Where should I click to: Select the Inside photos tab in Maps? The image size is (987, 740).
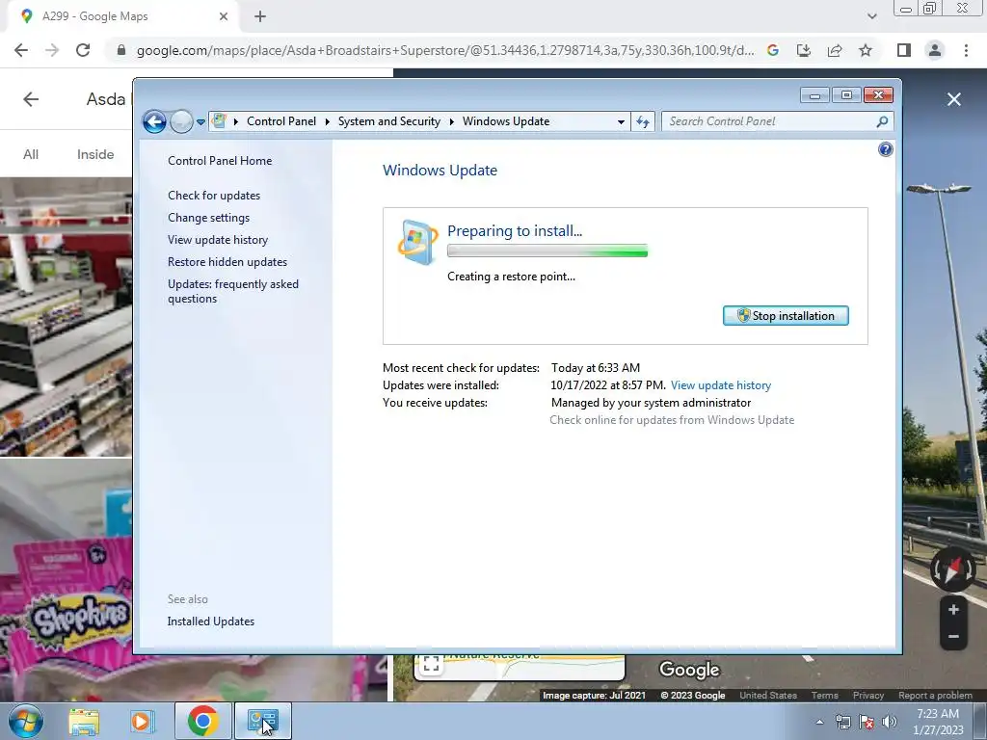(x=95, y=154)
